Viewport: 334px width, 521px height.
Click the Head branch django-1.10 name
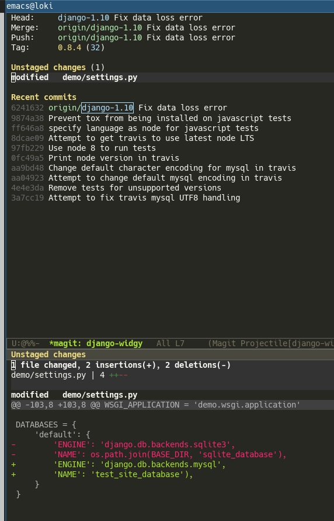83,18
